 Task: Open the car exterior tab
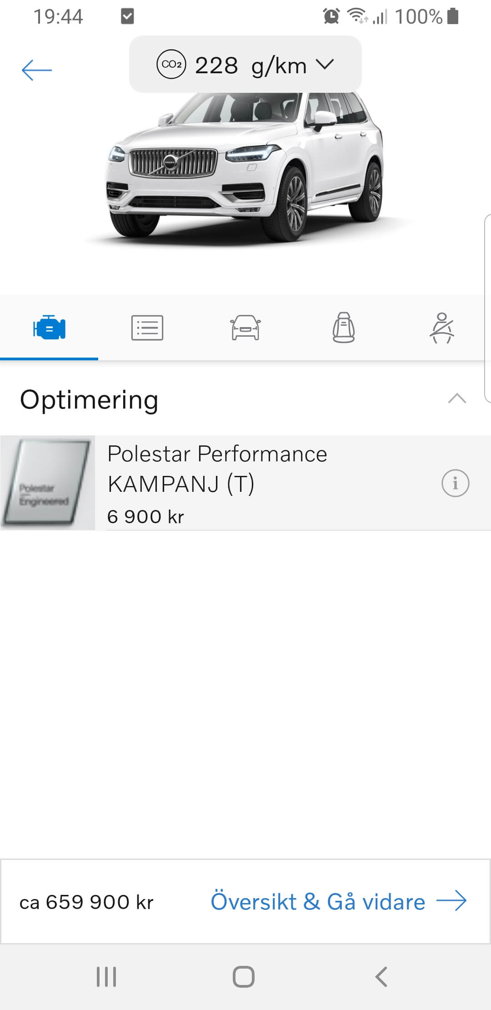click(245, 328)
